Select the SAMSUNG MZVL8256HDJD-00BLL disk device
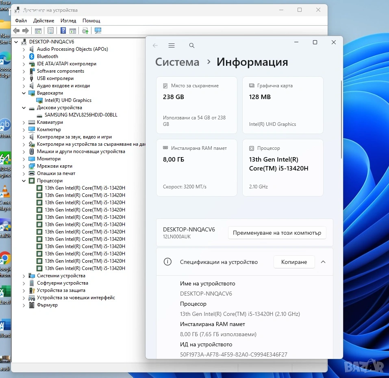Image resolution: width=389 pixels, height=378 pixels. (x=81, y=115)
